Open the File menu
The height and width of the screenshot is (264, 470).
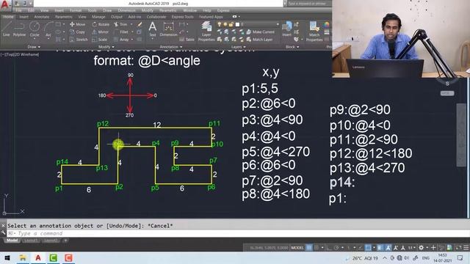click(18, 10)
